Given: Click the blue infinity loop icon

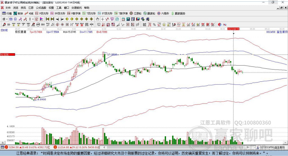Looking at the screenshot, I should (x=225, y=24).
